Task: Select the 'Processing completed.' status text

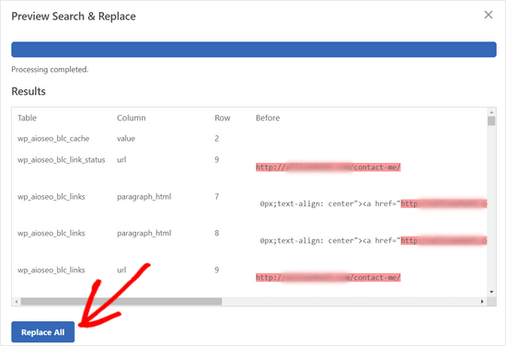Action: tap(50, 69)
